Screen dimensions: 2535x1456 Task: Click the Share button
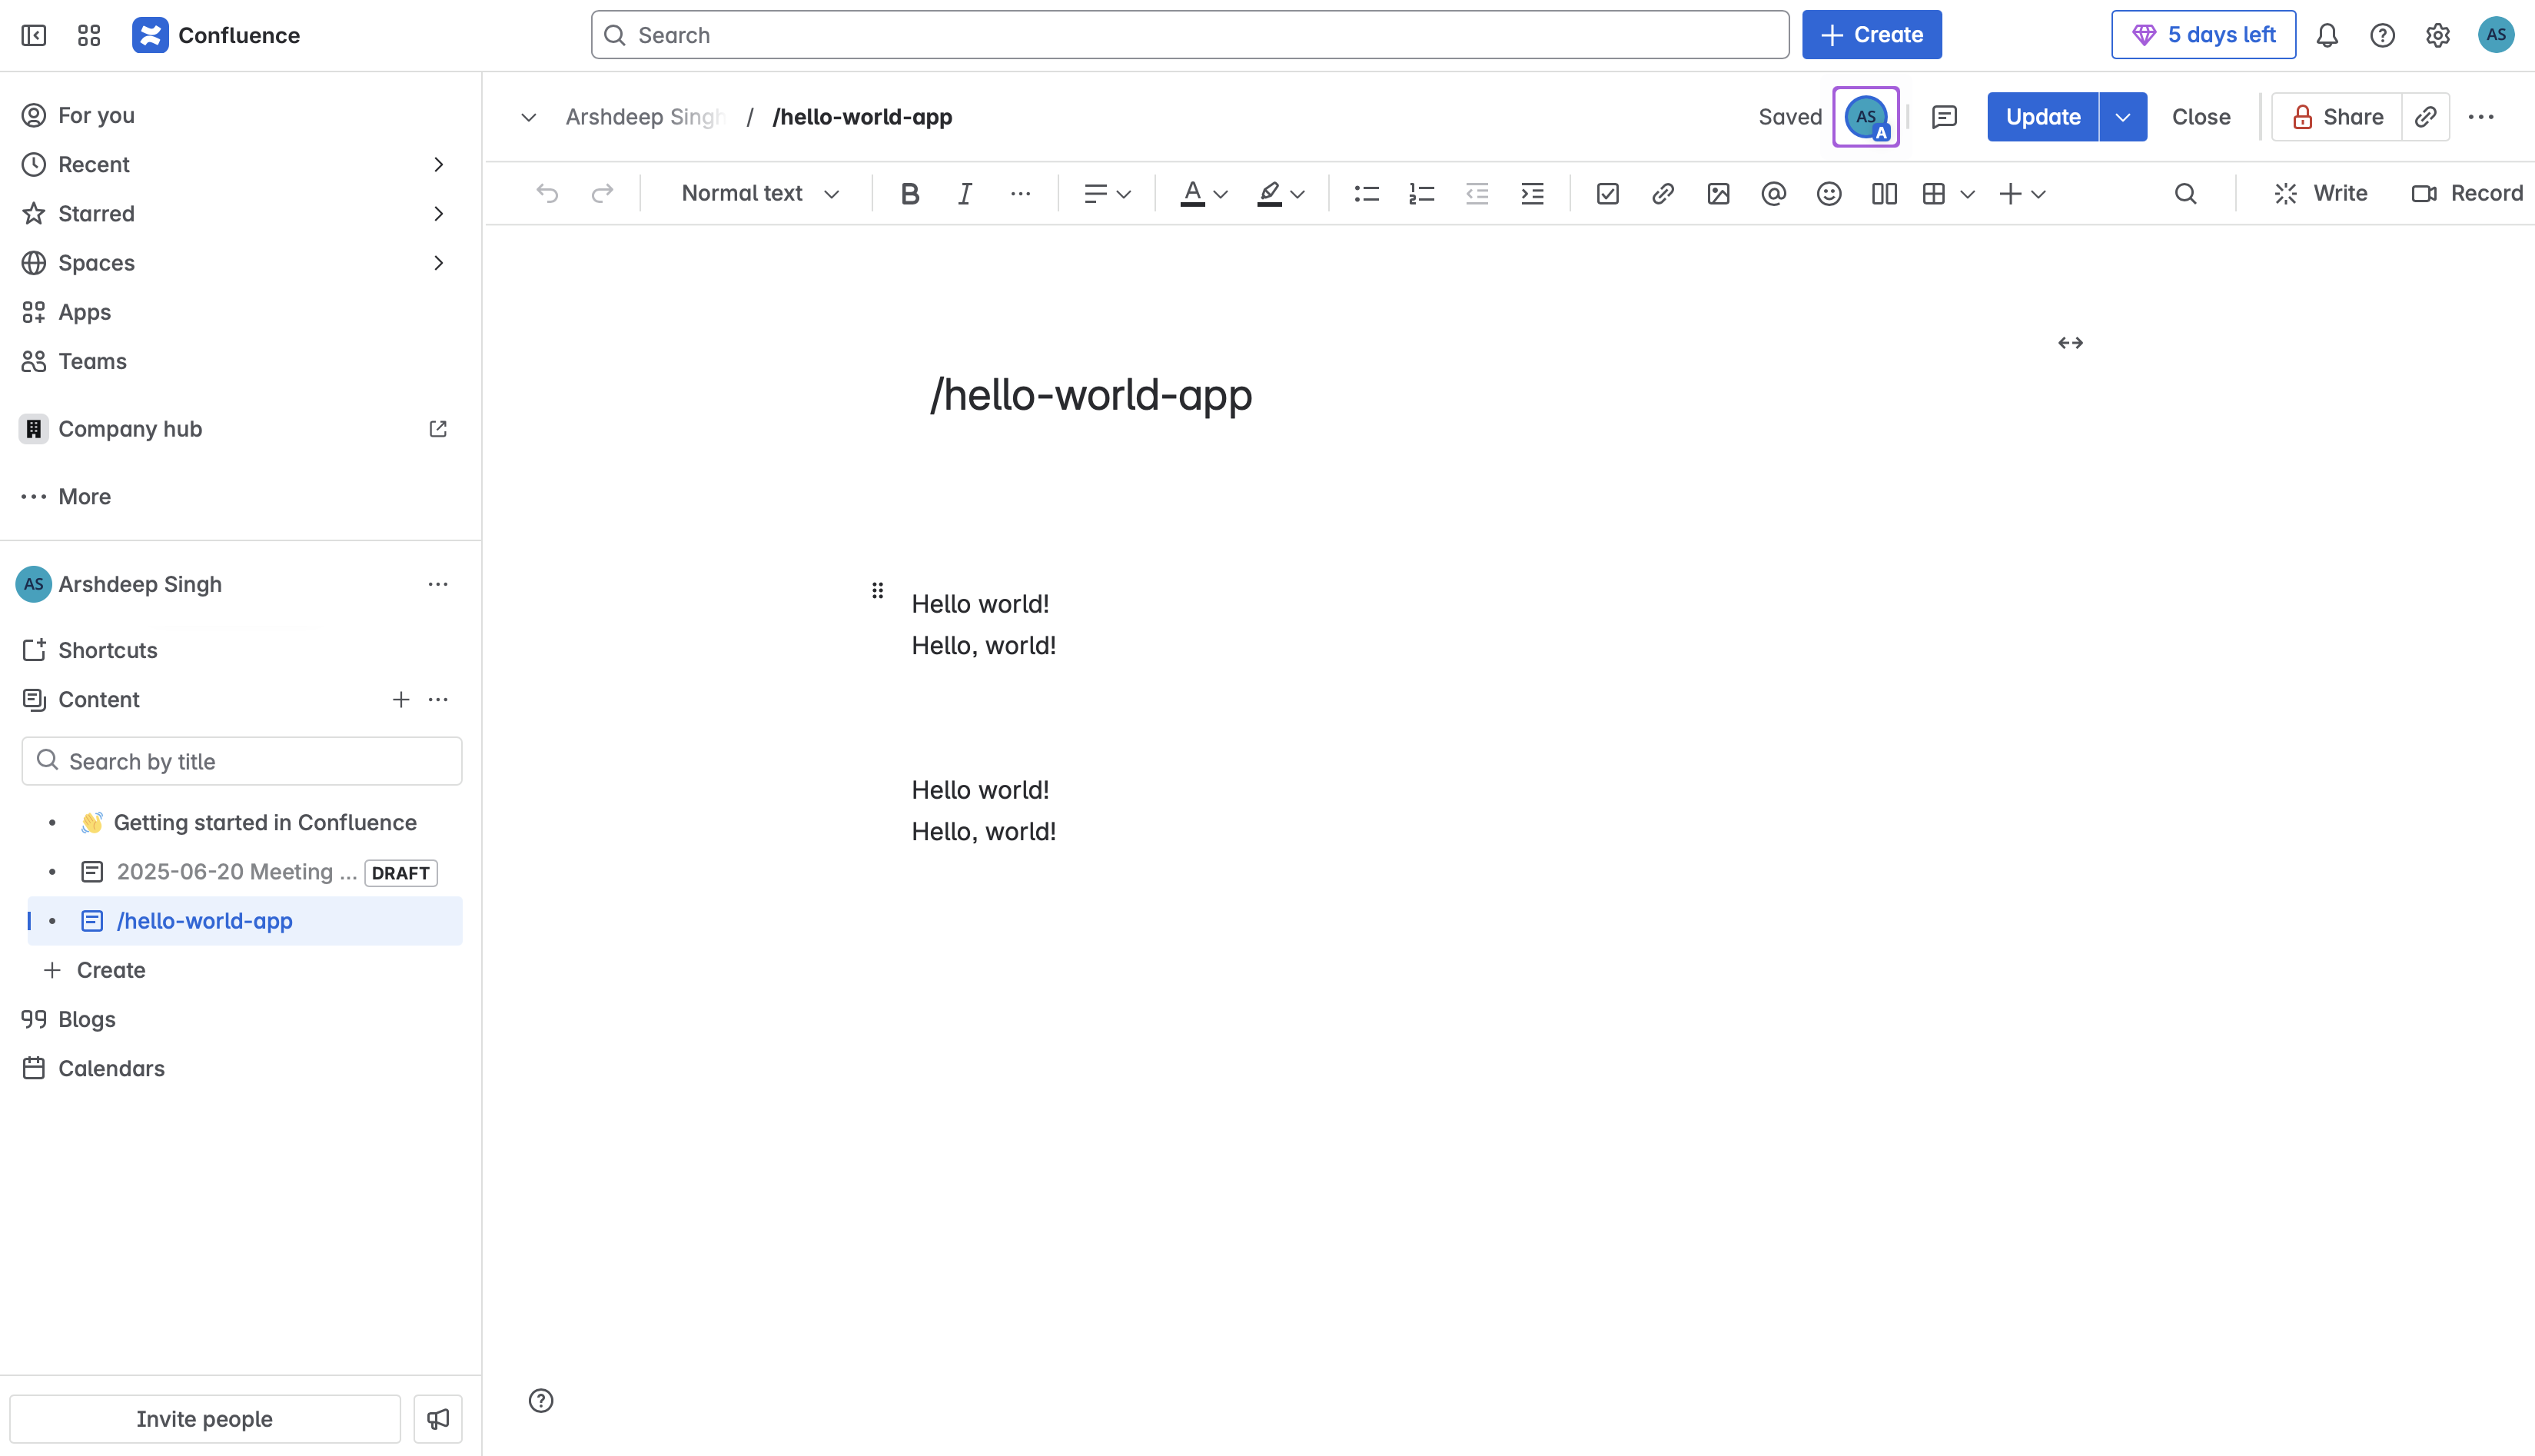(x=2336, y=117)
